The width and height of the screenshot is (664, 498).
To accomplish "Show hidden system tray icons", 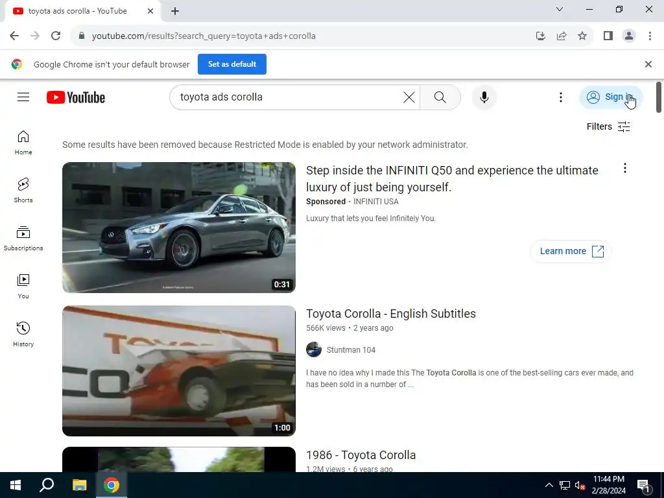I will pos(549,485).
